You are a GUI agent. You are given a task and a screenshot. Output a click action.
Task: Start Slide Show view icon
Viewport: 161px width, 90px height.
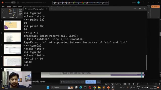pos(138,84)
